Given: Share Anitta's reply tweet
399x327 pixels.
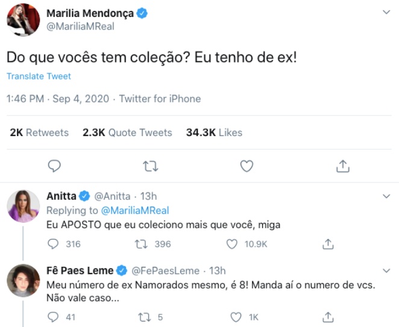Looking at the screenshot, I should pos(328,244).
